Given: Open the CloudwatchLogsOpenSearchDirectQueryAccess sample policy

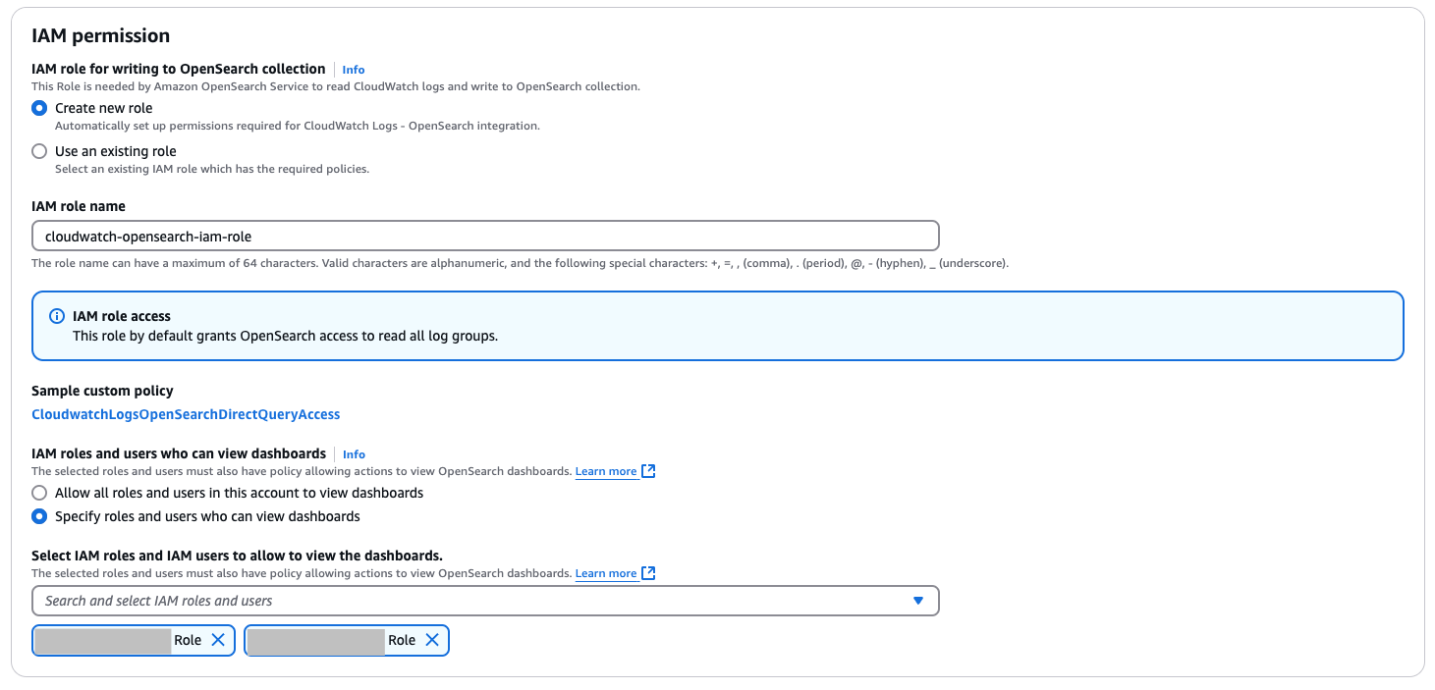Looking at the screenshot, I should click(x=186, y=414).
